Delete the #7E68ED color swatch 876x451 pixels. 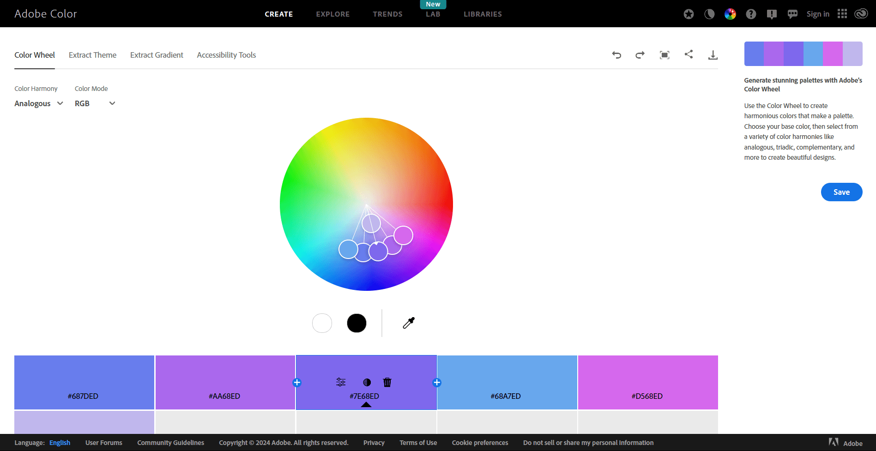point(387,382)
